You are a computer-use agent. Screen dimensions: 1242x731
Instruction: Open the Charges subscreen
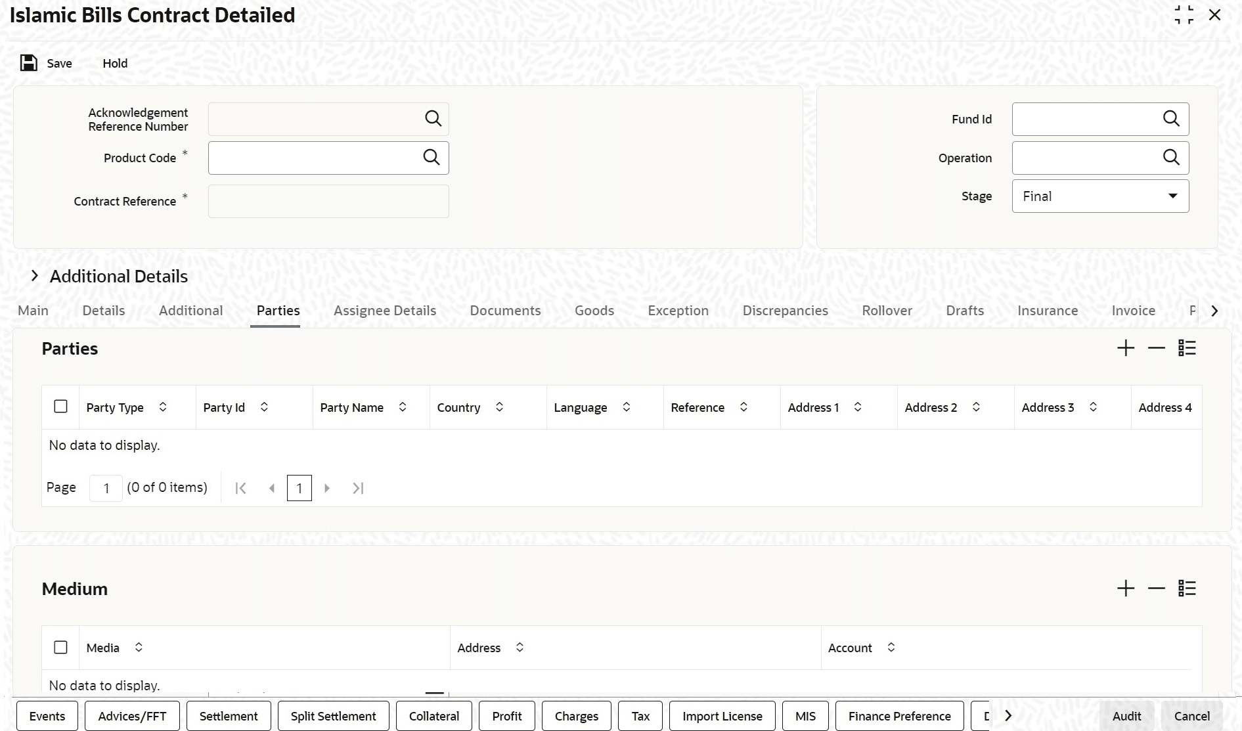pyautogui.click(x=577, y=716)
